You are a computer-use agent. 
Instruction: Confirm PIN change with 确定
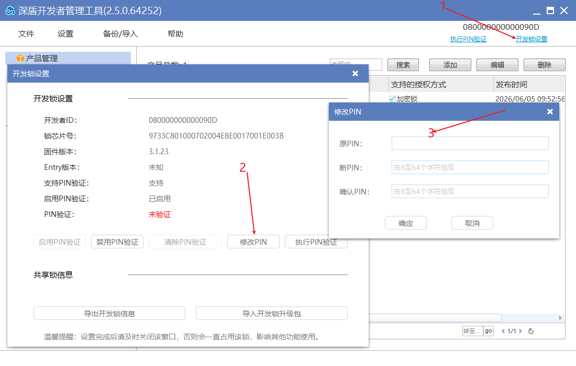[406, 223]
